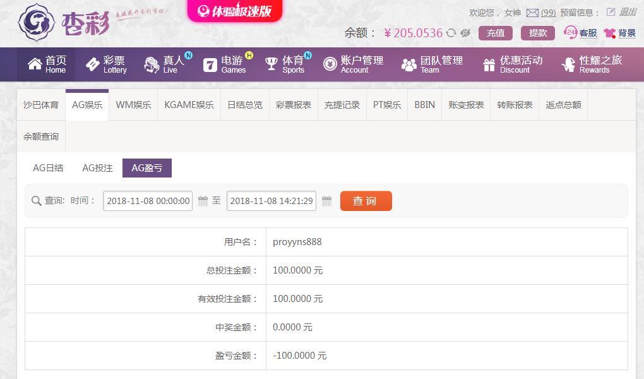
Task: Switch to 沙巴体育 tab
Action: (x=40, y=105)
